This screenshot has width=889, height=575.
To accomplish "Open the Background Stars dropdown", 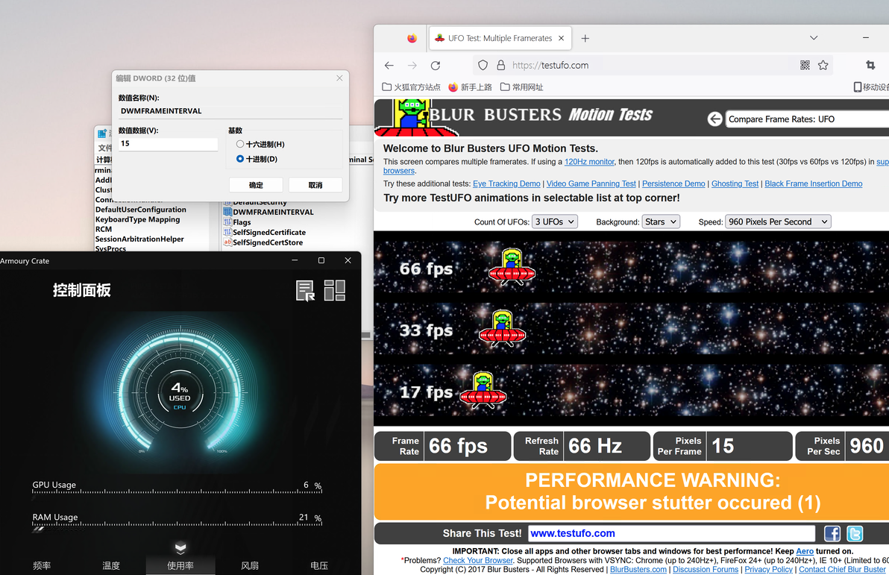I will pyautogui.click(x=661, y=221).
